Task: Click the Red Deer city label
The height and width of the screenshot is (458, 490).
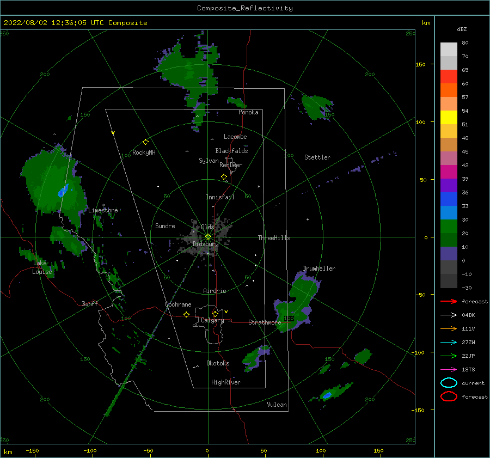Action: coord(231,165)
